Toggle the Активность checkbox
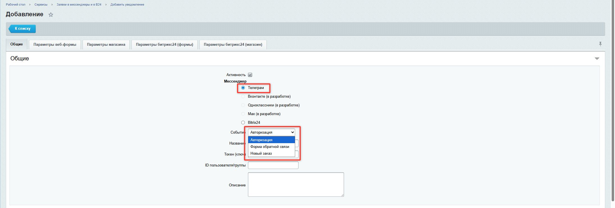The image size is (615, 208). 250,75
